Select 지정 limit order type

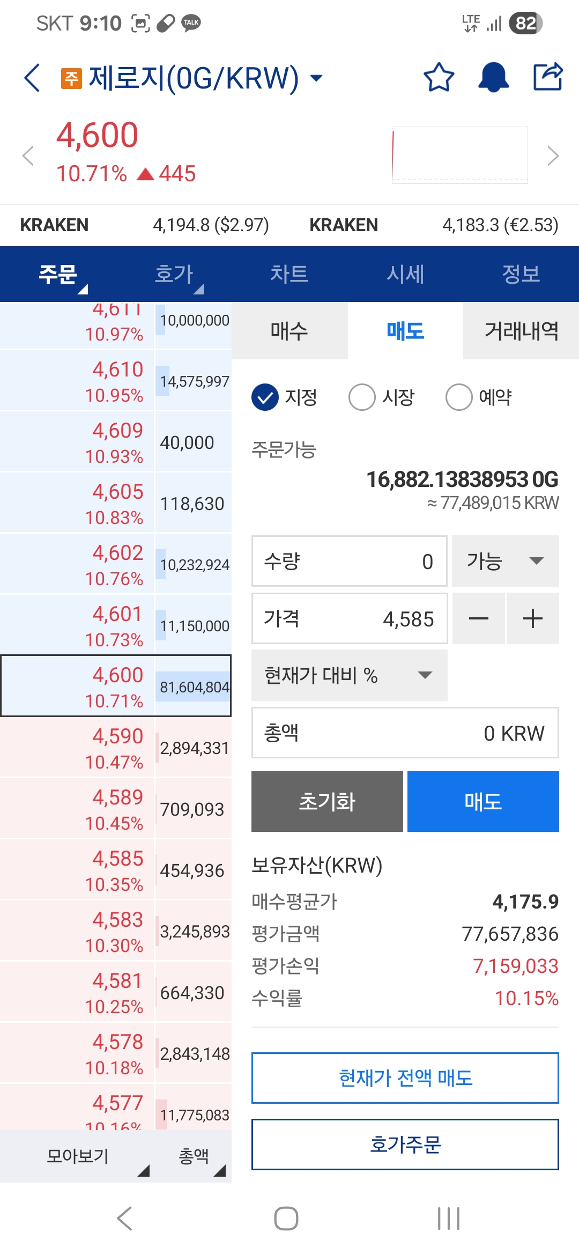point(265,397)
